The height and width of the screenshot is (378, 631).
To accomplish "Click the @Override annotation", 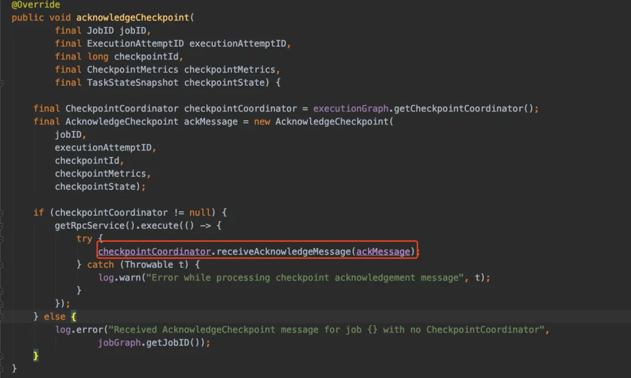I will pos(36,5).
